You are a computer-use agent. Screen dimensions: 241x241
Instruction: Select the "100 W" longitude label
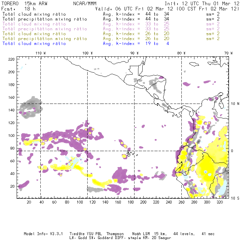88,53
